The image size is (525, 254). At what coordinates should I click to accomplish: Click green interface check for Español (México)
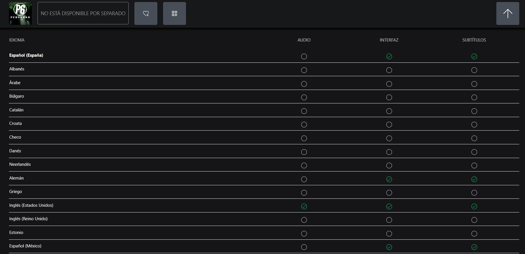coord(389,247)
